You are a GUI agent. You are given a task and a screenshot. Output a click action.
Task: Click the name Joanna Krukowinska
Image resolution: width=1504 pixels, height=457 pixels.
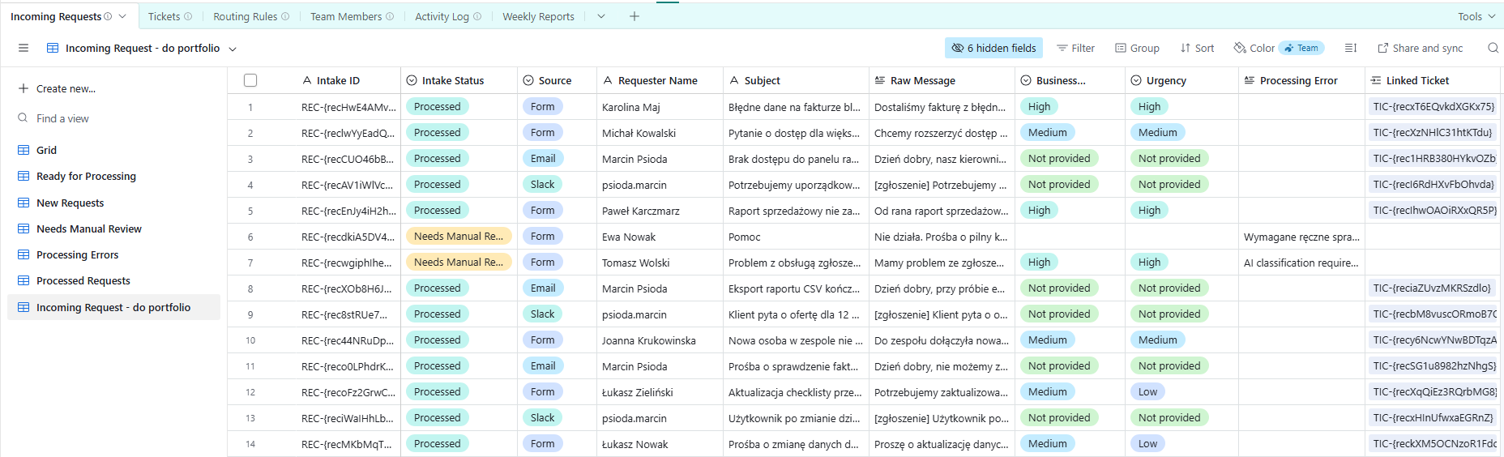[x=648, y=340]
